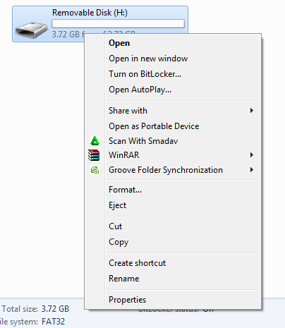Expand the Groove Folder Synchronization submenu arrow
Screen dimensions: 285x328
click(x=252, y=170)
